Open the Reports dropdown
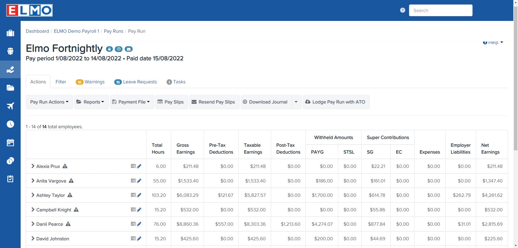Screen dimensions: 518x248 (91, 102)
